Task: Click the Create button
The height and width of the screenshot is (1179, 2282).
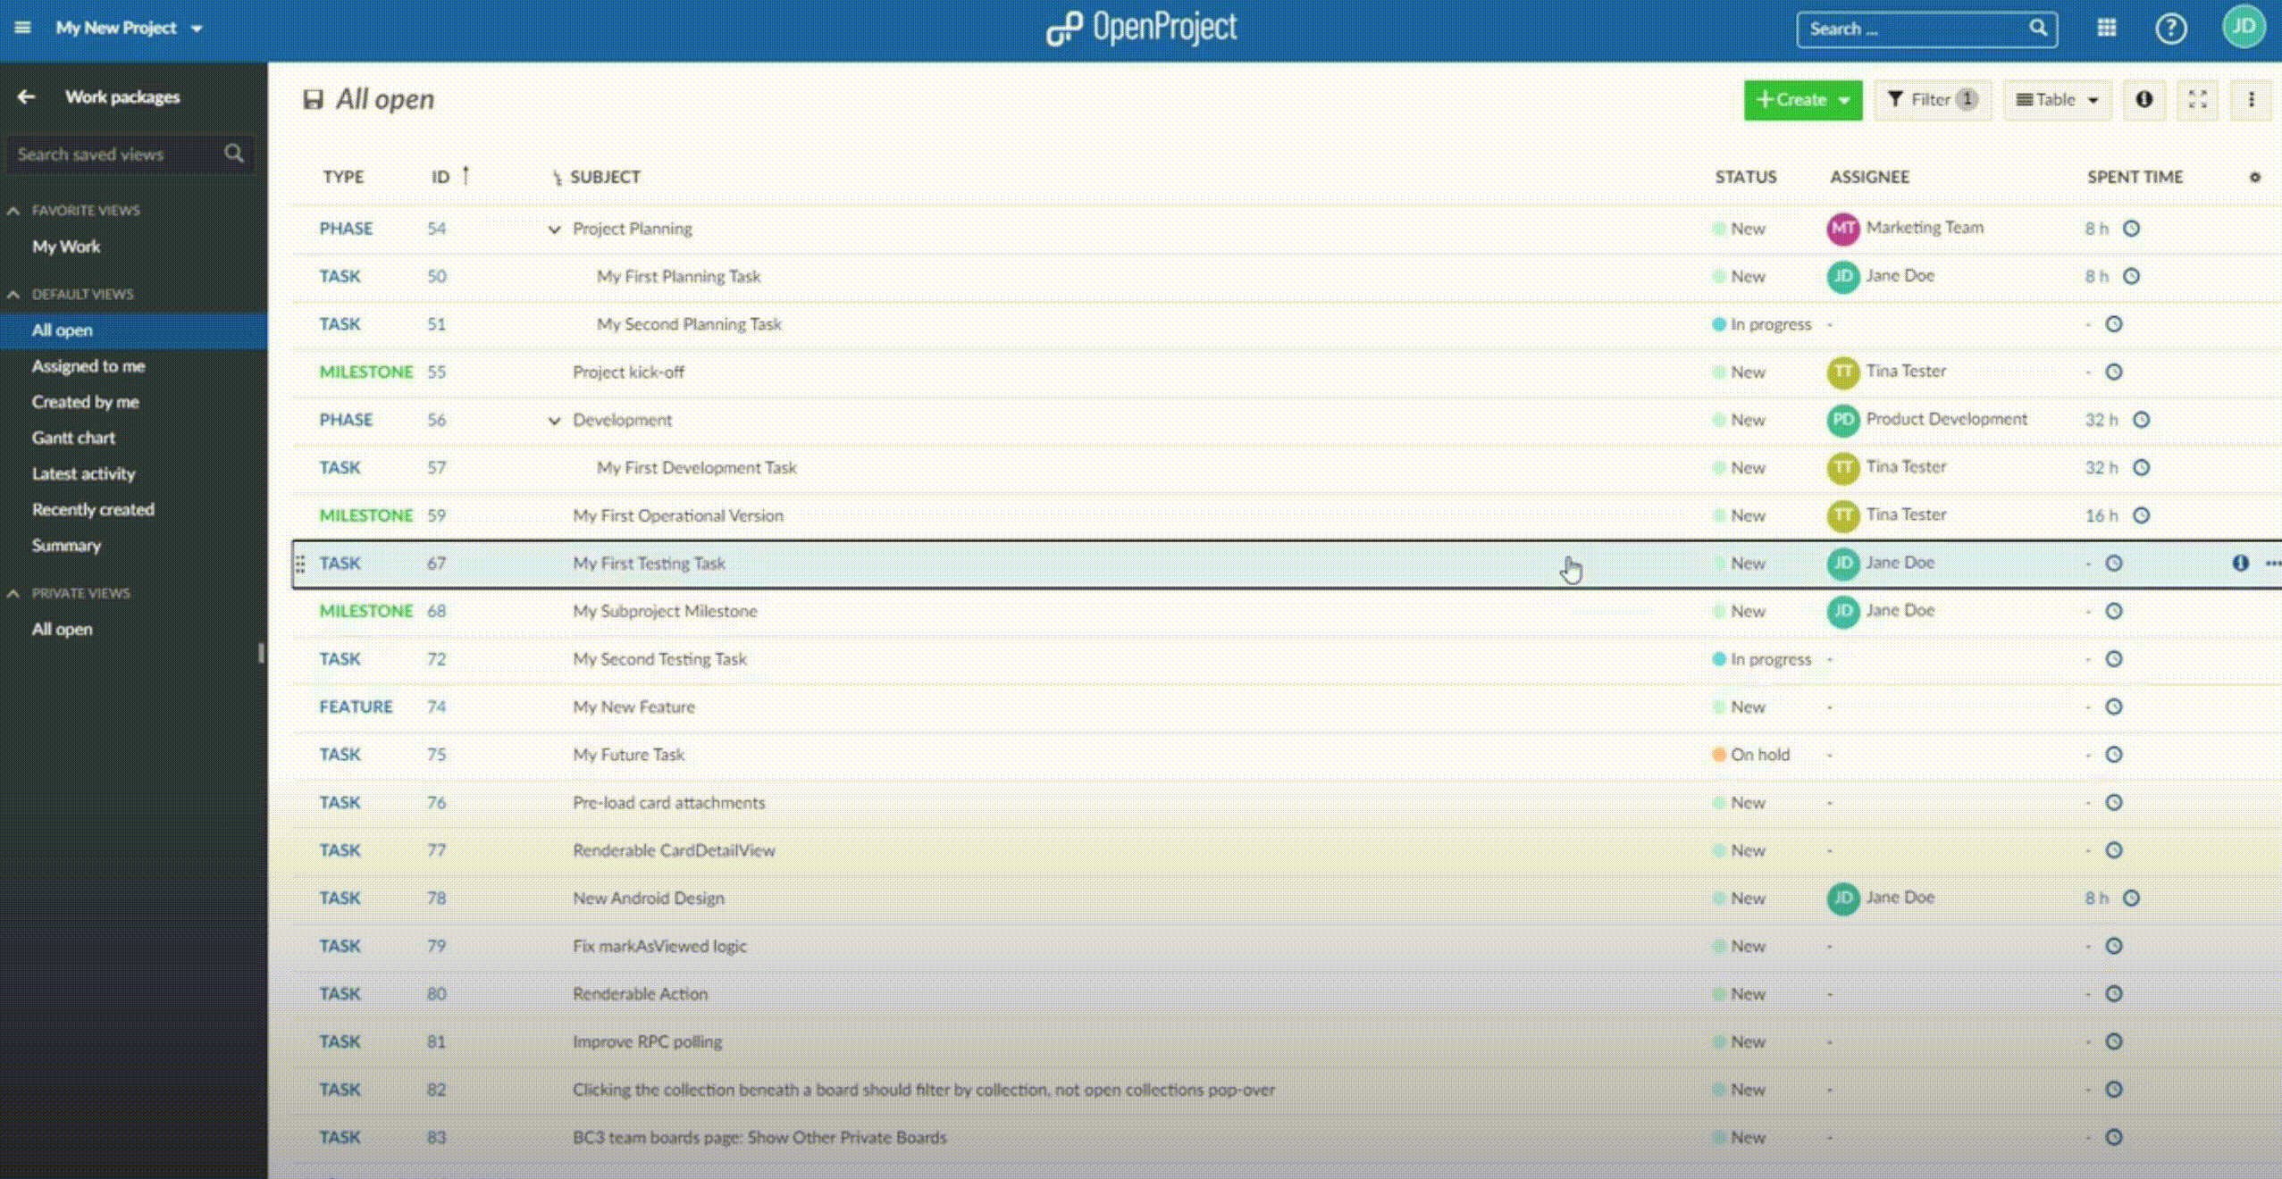Action: (x=1801, y=99)
